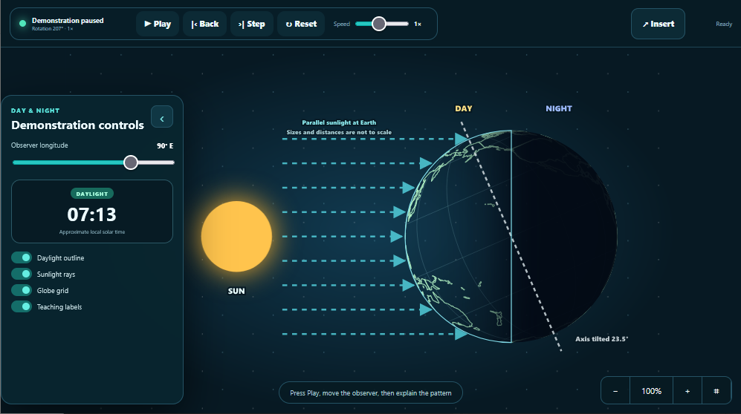Viewport: 741px width, 414px height.
Task: Toggle the Daylight outline switch
Action: coord(22,257)
